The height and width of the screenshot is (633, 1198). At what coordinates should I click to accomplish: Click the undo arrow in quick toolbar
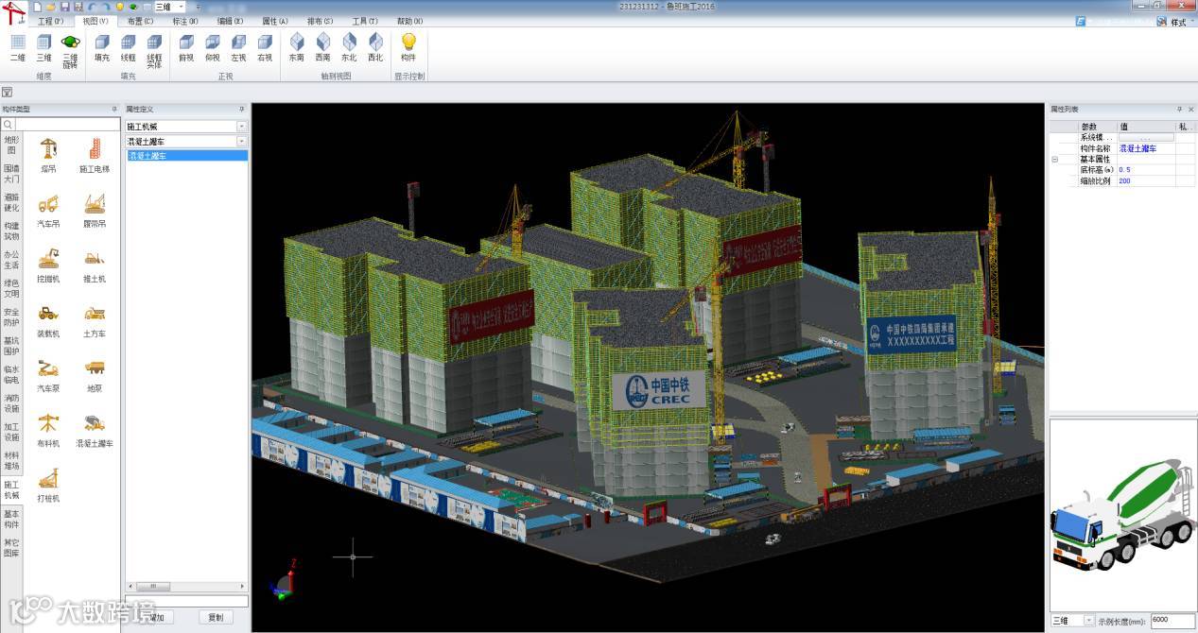tap(92, 7)
